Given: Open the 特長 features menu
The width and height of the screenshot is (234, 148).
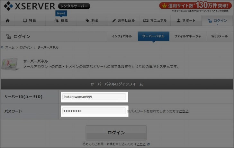Looking at the screenshot, I should coord(29,21).
